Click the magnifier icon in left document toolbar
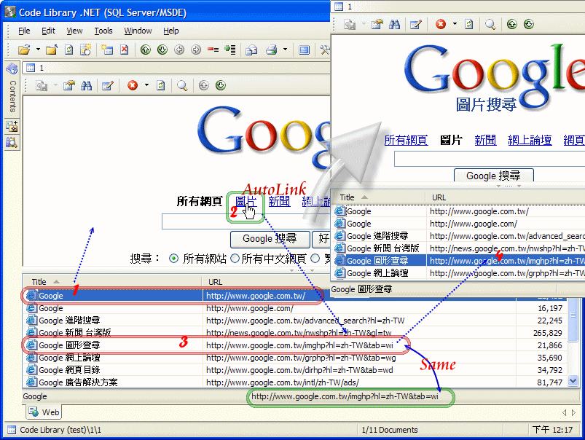The width and height of the screenshot is (585, 440). coord(182,85)
